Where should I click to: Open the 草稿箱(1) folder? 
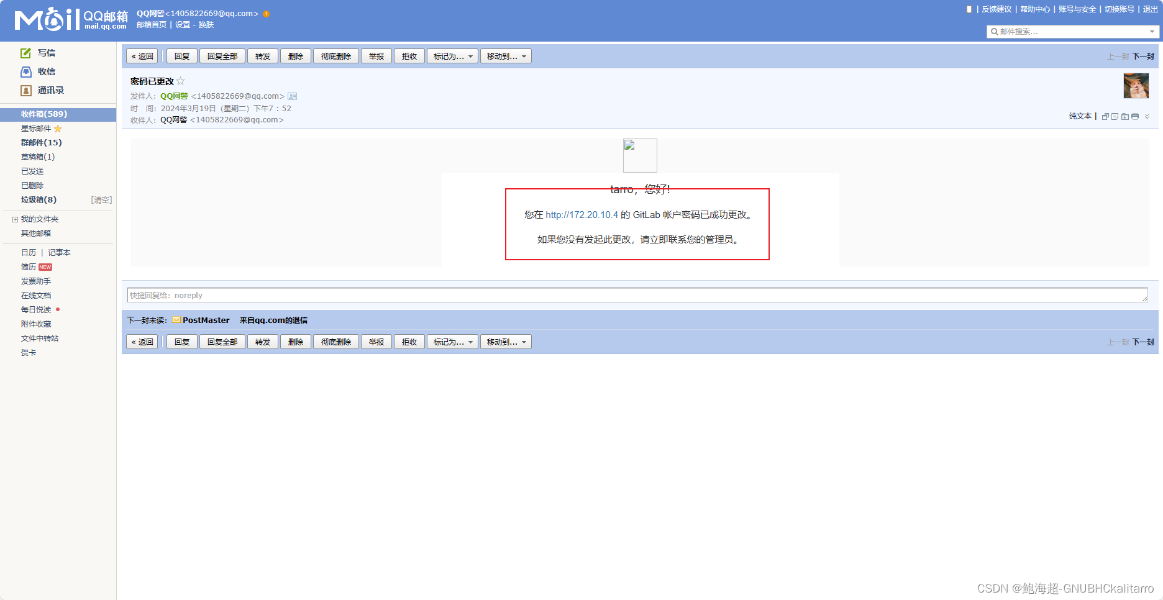pos(38,157)
